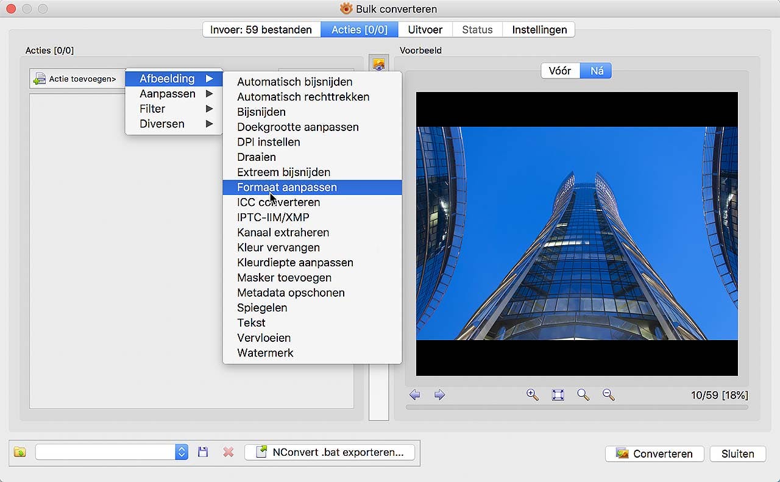
Task: Select Kleurdiepte aanpassen
Action: click(312, 263)
